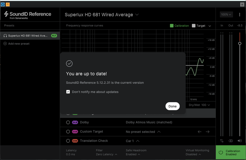
Task: Select the Dolby target mode radio button
Action: (x=68, y=122)
